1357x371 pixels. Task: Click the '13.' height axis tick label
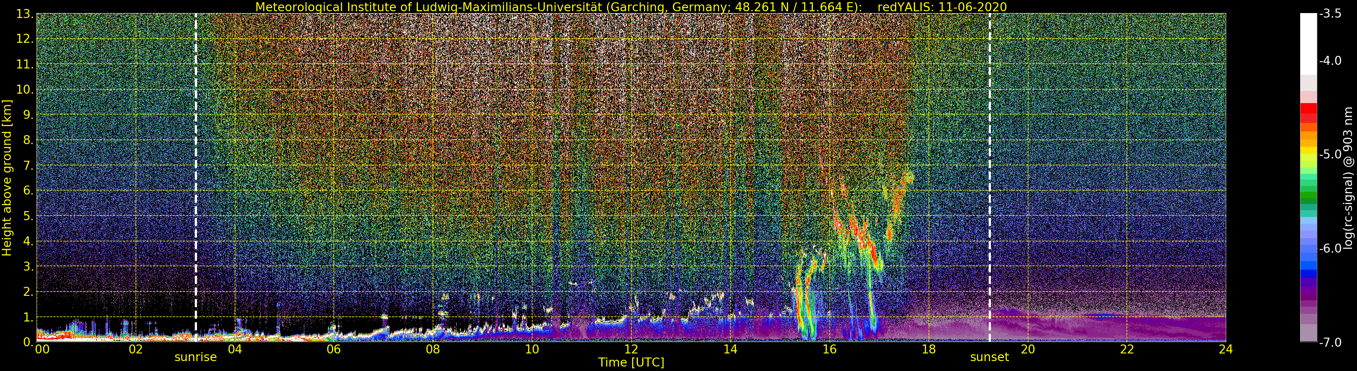(25, 14)
